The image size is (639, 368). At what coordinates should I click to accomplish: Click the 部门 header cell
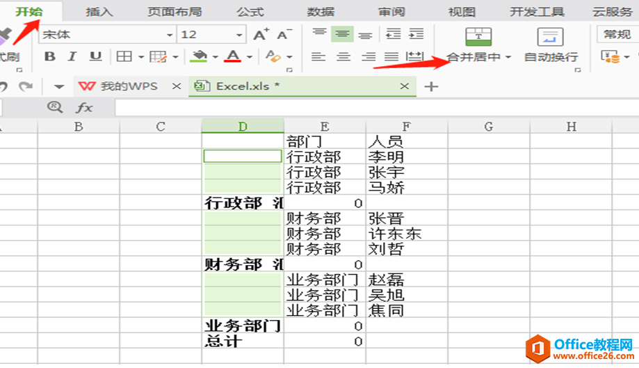point(325,141)
